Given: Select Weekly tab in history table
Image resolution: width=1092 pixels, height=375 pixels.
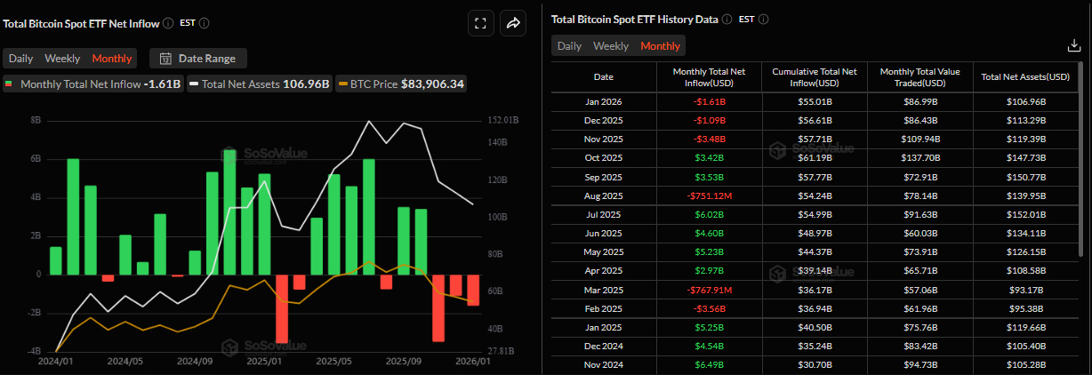Looking at the screenshot, I should point(611,46).
